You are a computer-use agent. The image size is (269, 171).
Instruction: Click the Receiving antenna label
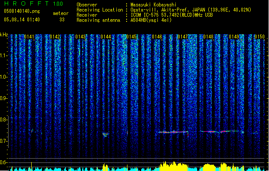click(x=98, y=20)
